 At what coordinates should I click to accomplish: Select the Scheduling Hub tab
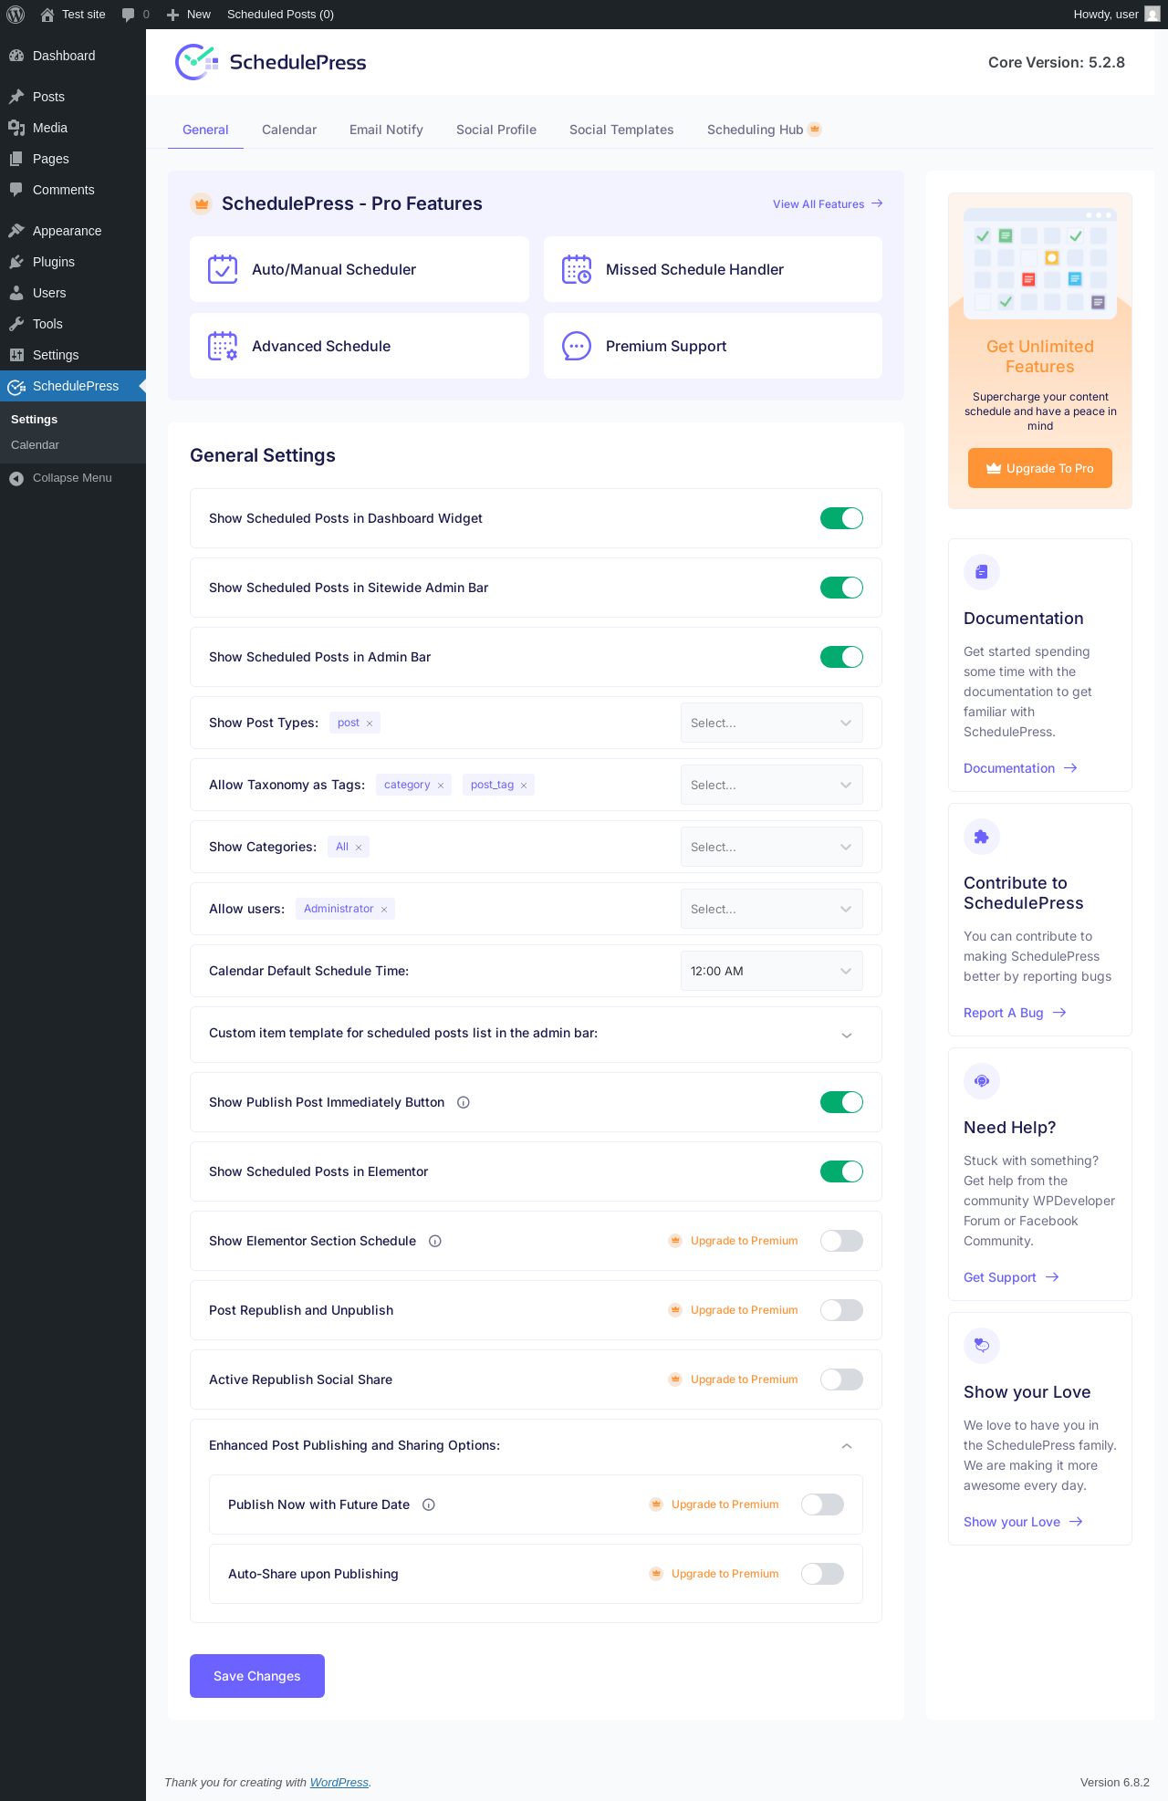click(765, 130)
